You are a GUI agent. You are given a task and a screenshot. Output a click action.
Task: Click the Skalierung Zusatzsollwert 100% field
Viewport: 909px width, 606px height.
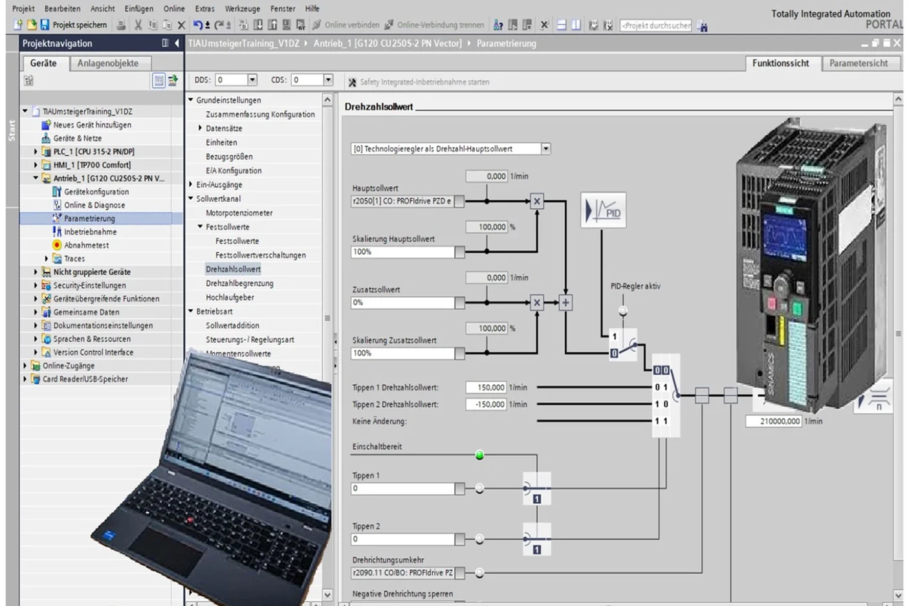coord(402,353)
